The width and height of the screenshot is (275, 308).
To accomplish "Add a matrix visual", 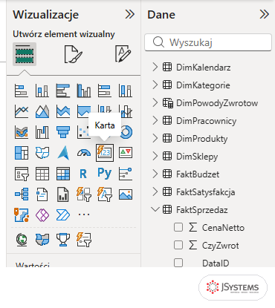I will coord(63,174).
